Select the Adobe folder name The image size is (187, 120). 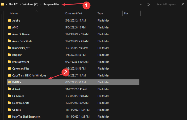tap(16, 21)
